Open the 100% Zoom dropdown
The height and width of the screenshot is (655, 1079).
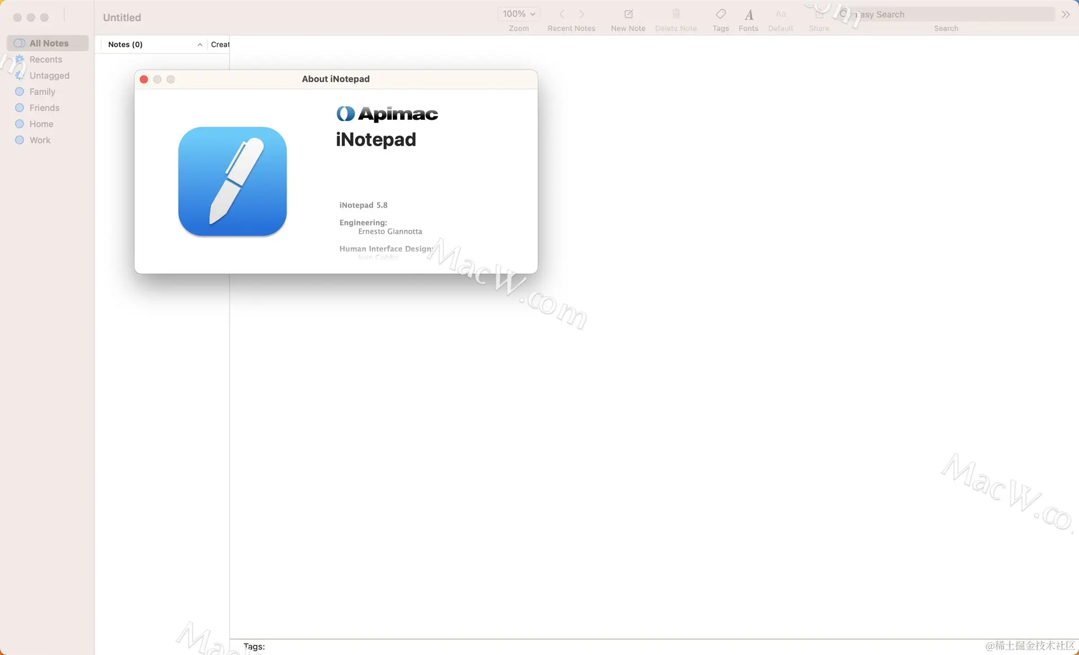tap(518, 14)
